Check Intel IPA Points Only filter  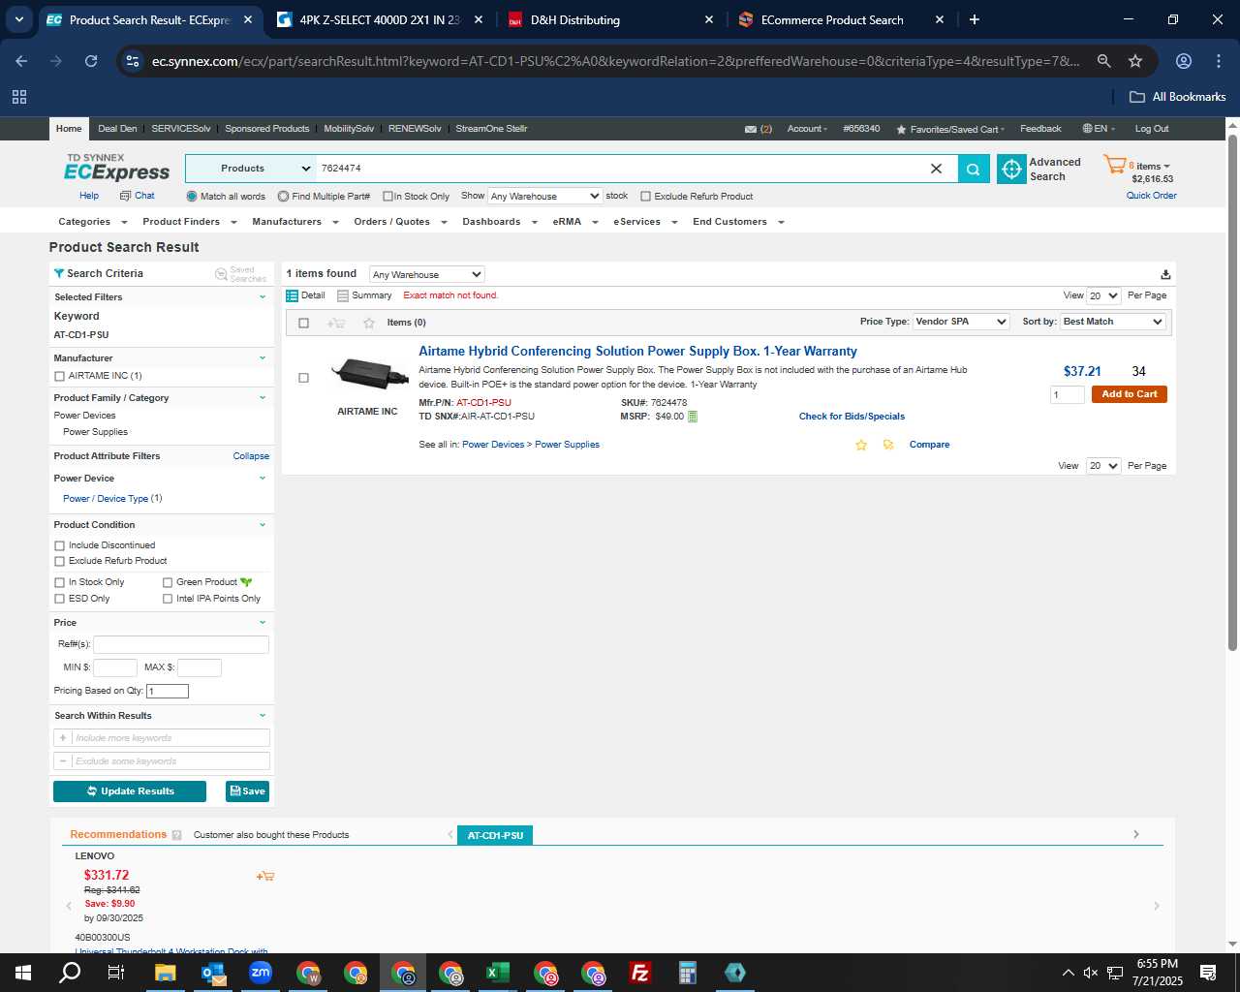click(x=168, y=599)
